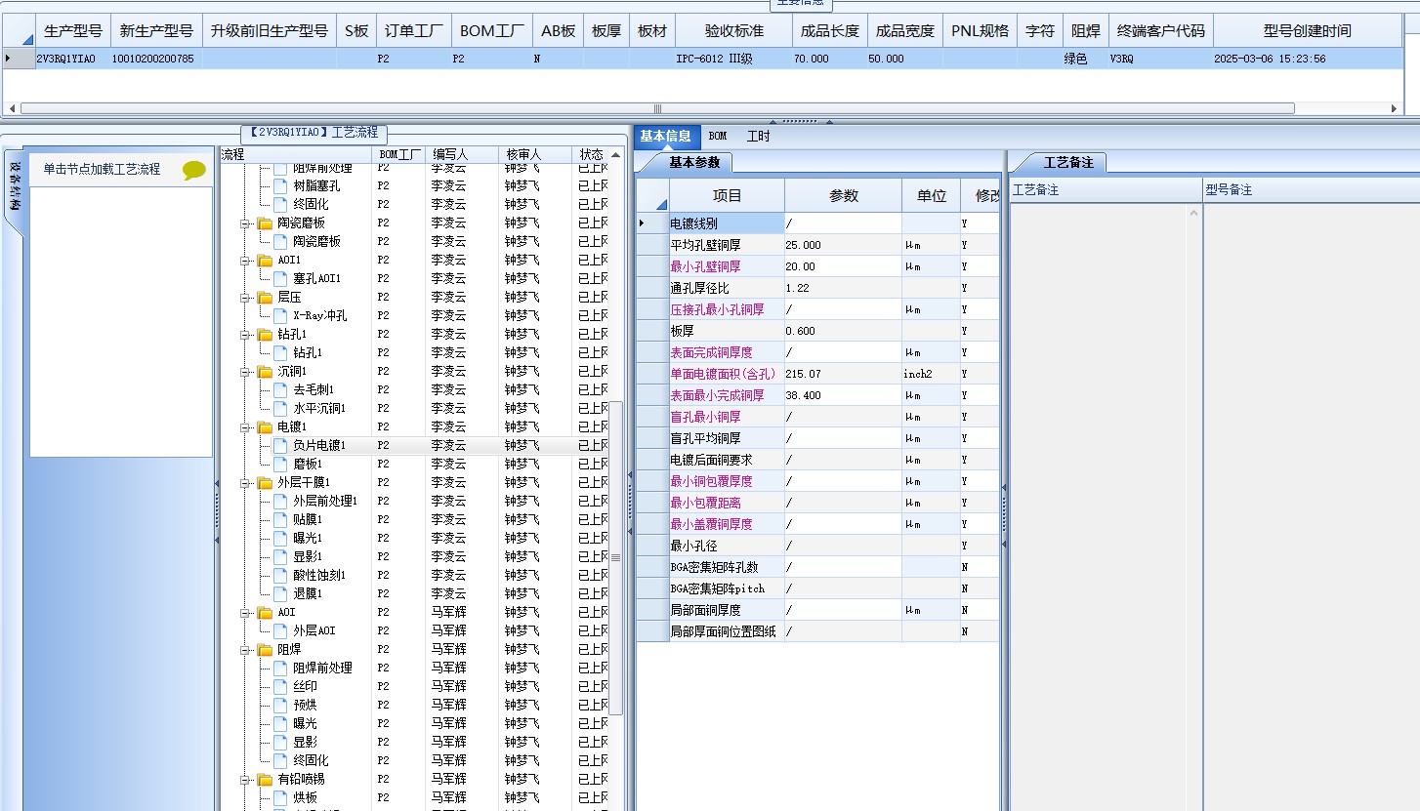Collapse the AOI1 tree group

(x=245, y=261)
